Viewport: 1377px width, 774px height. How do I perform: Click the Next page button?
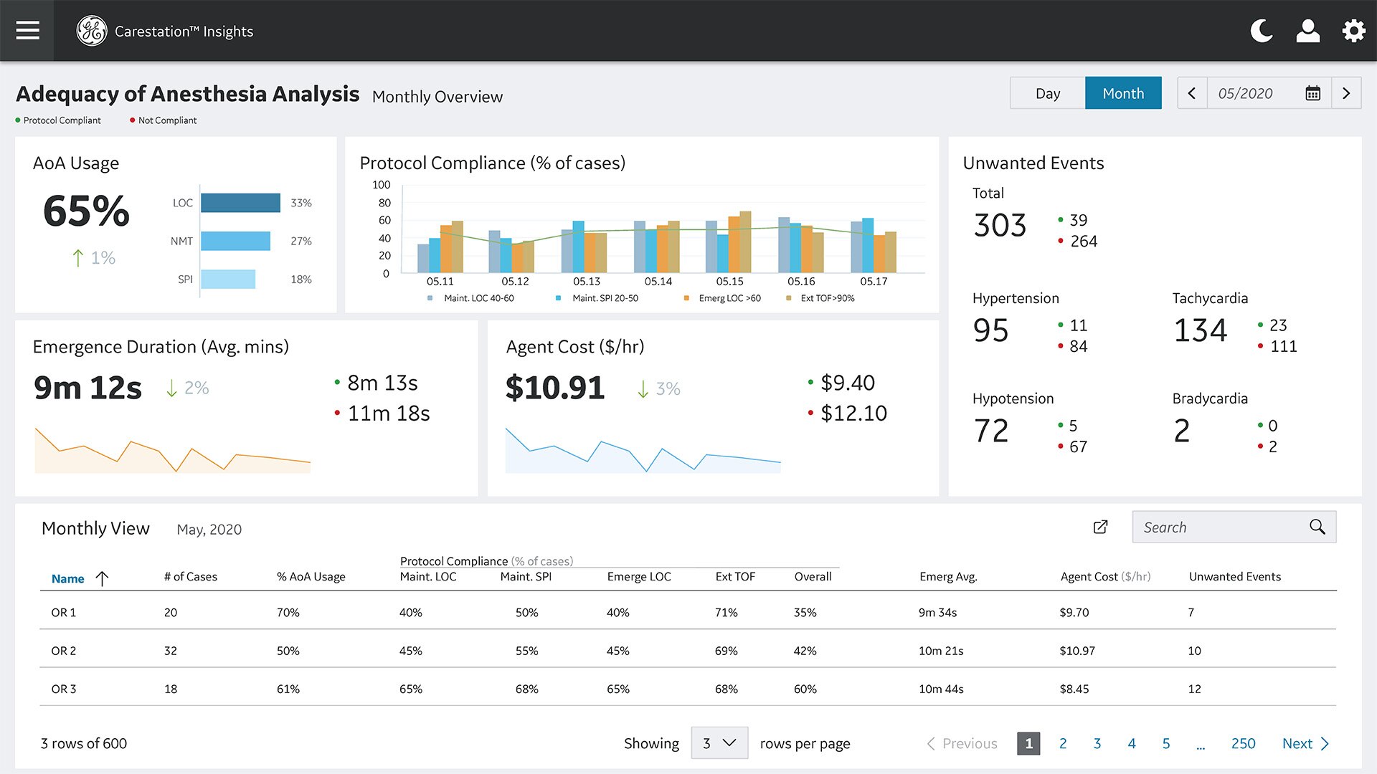coord(1305,744)
